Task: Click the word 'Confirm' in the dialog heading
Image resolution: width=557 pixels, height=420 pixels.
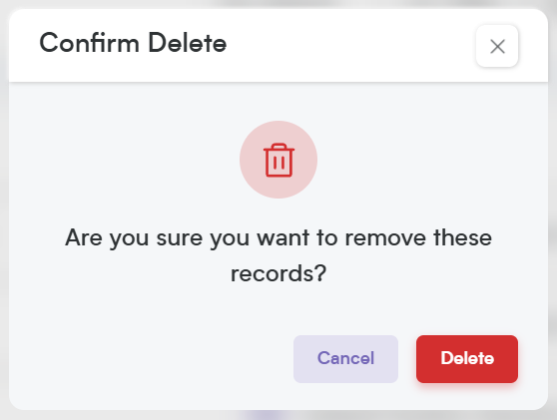Action: point(89,43)
